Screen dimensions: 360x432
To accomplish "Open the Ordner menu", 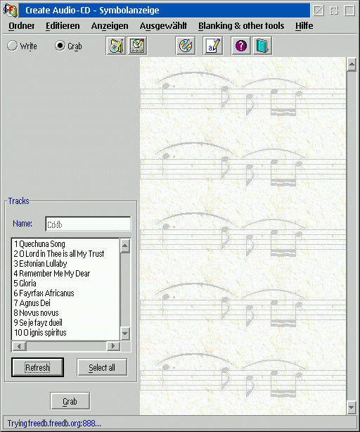I will coord(22,26).
